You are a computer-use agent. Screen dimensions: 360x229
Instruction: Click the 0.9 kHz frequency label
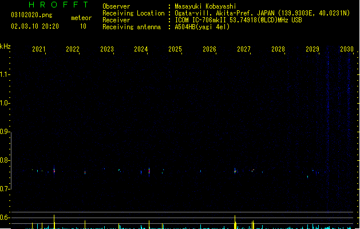click(5, 132)
